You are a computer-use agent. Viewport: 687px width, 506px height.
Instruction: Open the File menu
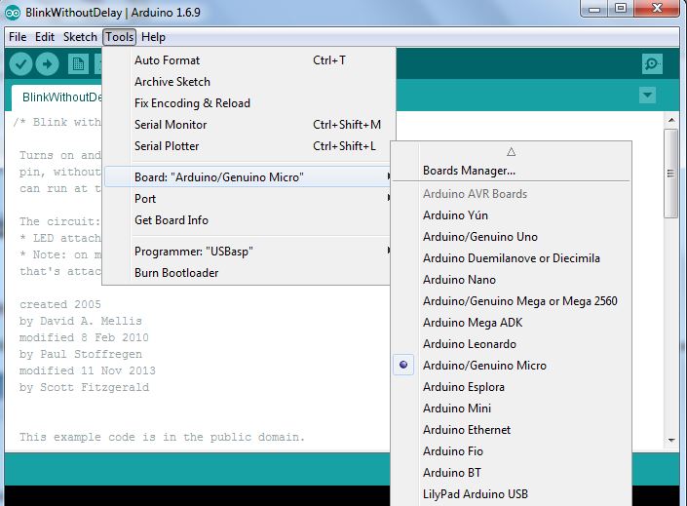[x=18, y=37]
